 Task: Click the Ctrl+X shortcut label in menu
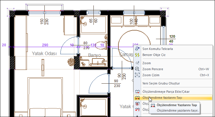pos(204,75)
